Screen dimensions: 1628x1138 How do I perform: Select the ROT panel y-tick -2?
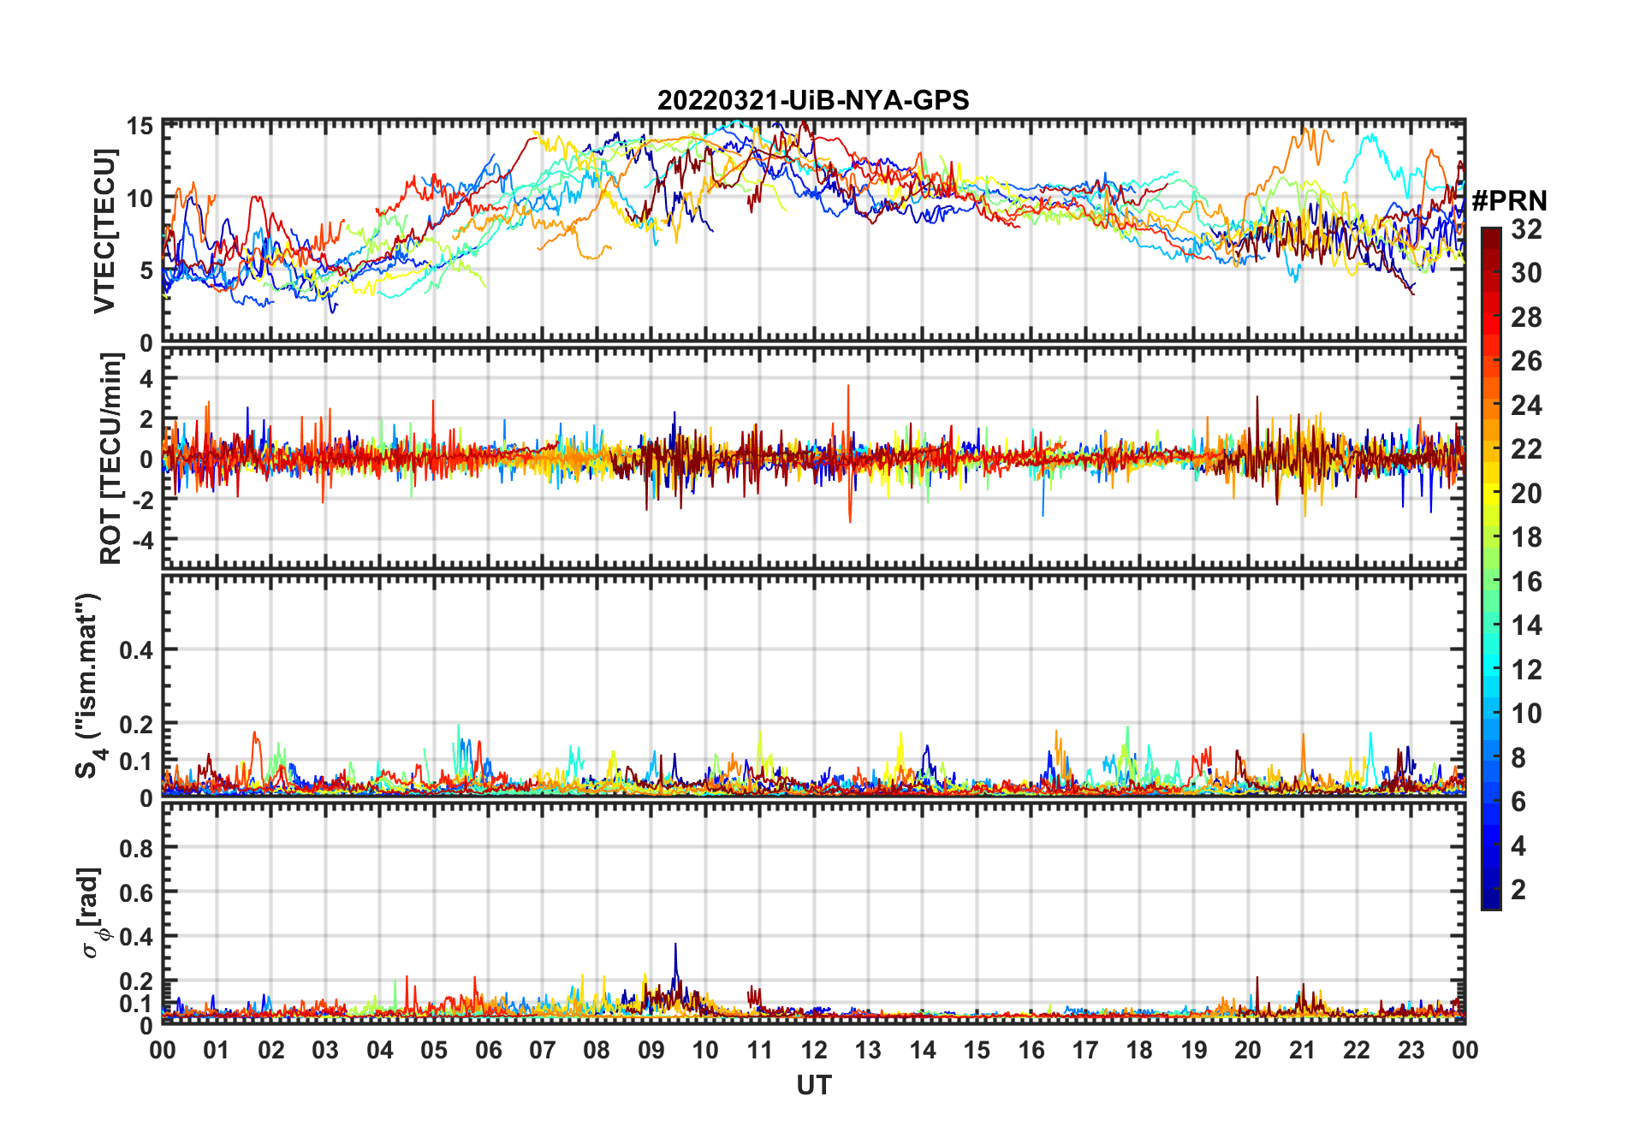(x=141, y=500)
